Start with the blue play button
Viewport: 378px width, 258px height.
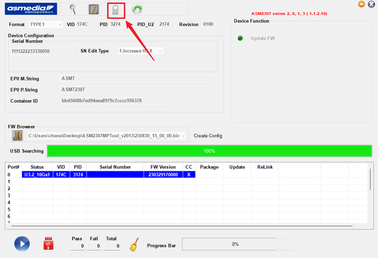[22, 244]
